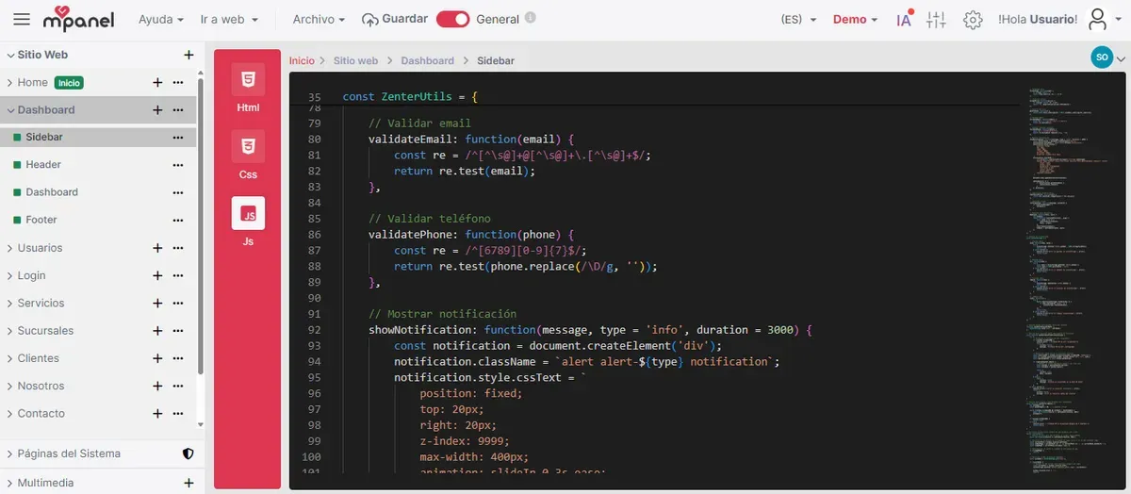Toggle the General switch off
Image resolution: width=1131 pixels, height=494 pixels.
pos(452,20)
